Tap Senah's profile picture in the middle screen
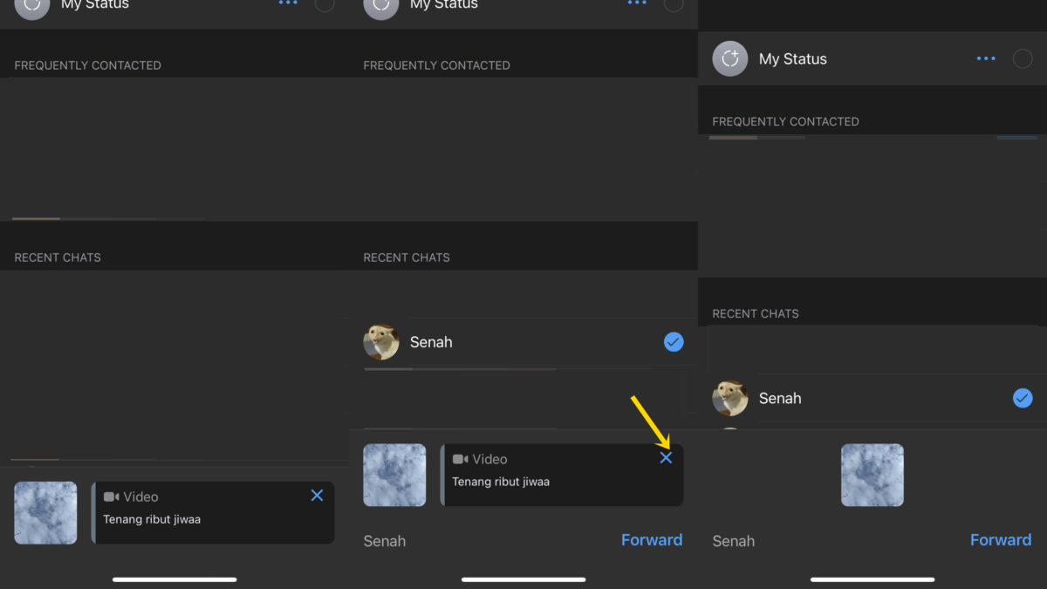This screenshot has height=589, width=1047. click(381, 342)
